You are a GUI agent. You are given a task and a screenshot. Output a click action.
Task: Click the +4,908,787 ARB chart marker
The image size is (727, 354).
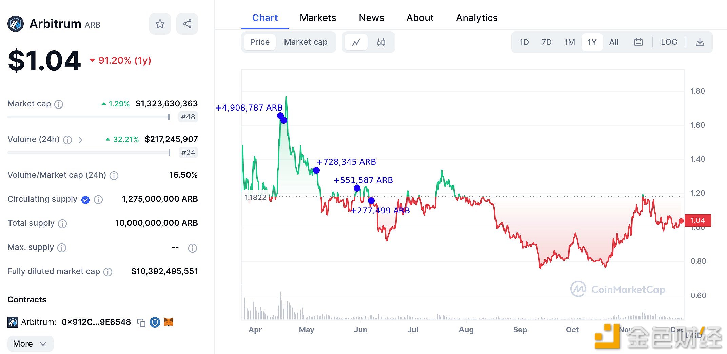tap(280, 116)
